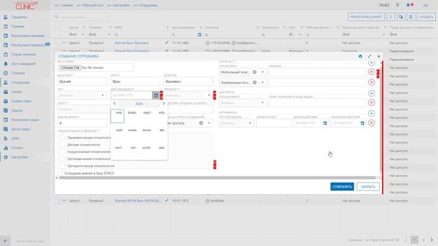Screen dimensions: 438x246
Task: Check Therapeutic dentistry specialization
Action: click(62, 137)
